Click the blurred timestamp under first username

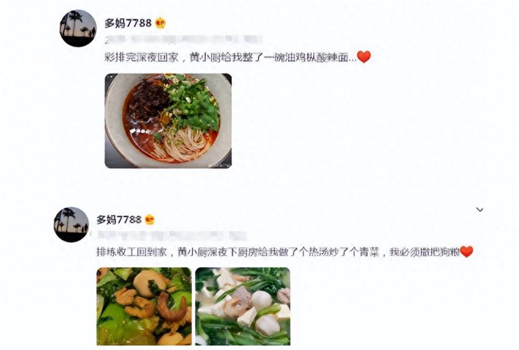pos(183,40)
